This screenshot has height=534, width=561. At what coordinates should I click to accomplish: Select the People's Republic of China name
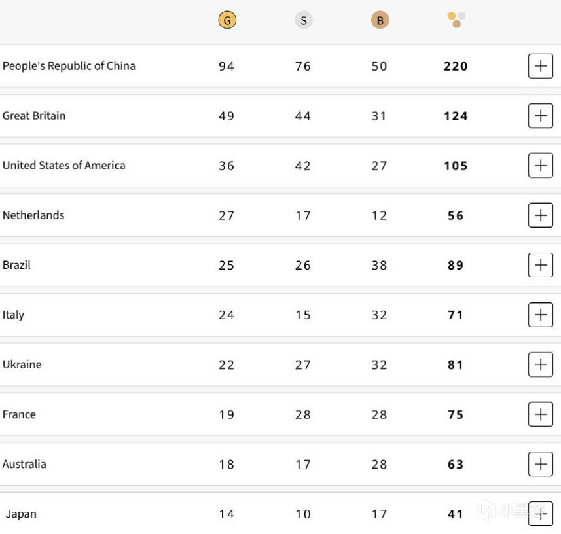(x=69, y=66)
